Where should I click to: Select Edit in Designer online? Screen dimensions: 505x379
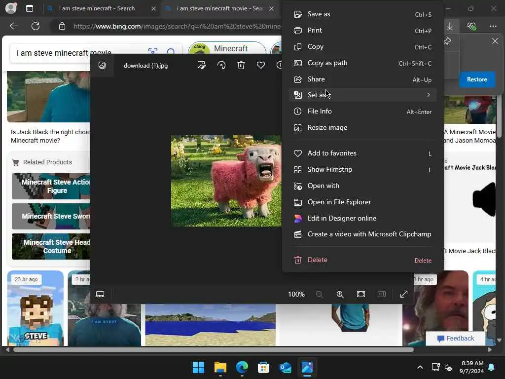pyautogui.click(x=362, y=219)
